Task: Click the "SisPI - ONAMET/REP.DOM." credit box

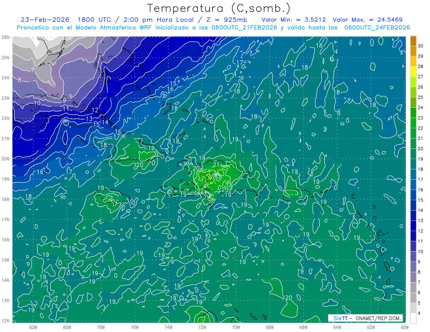Action: tap(365, 318)
